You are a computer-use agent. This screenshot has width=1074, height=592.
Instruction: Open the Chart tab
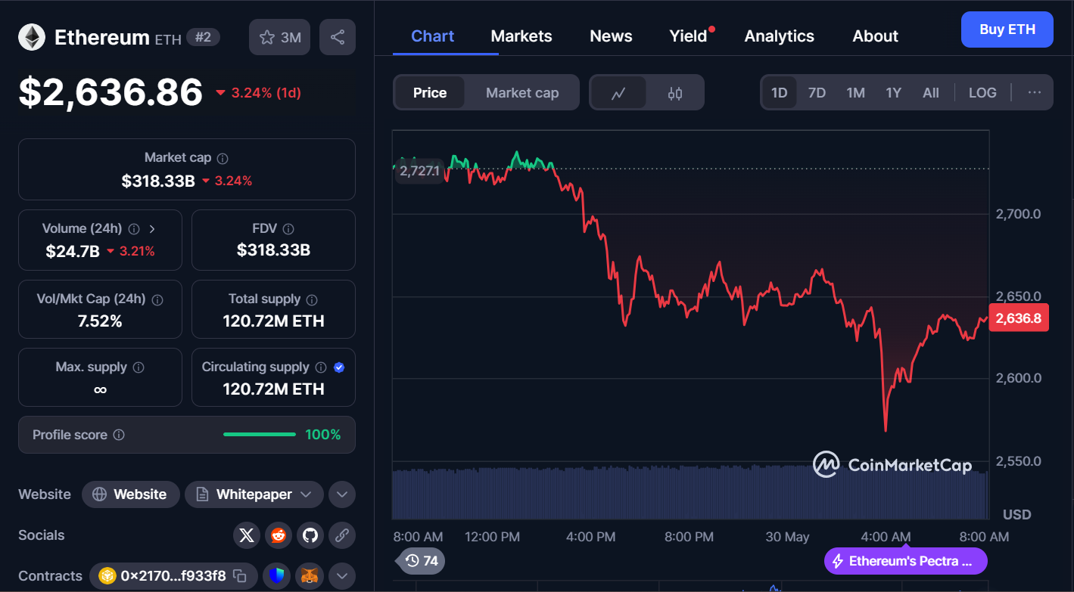click(x=433, y=36)
